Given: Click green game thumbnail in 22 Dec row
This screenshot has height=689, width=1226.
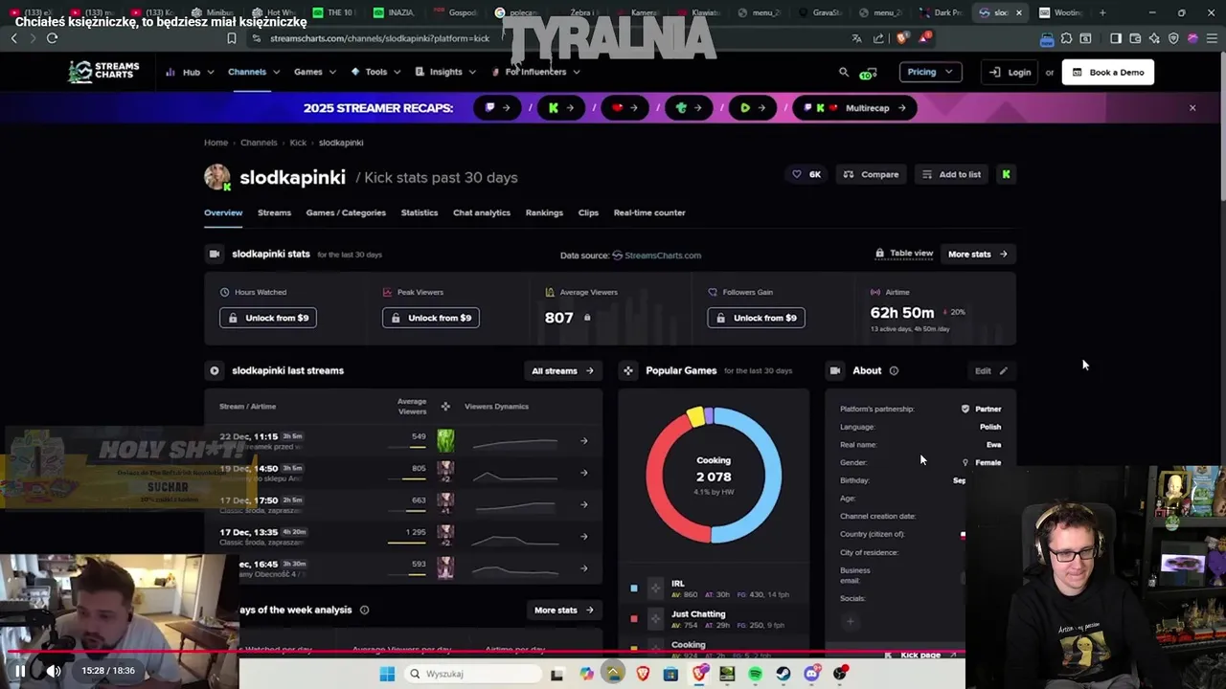Looking at the screenshot, I should pyautogui.click(x=445, y=440).
